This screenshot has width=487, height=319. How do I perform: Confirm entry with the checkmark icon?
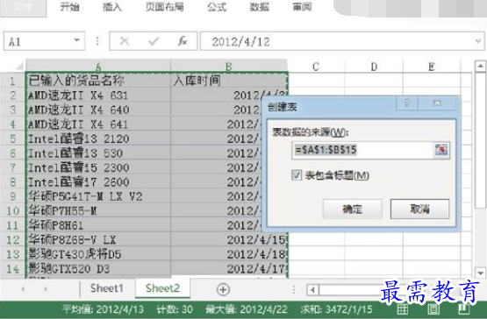tap(154, 41)
